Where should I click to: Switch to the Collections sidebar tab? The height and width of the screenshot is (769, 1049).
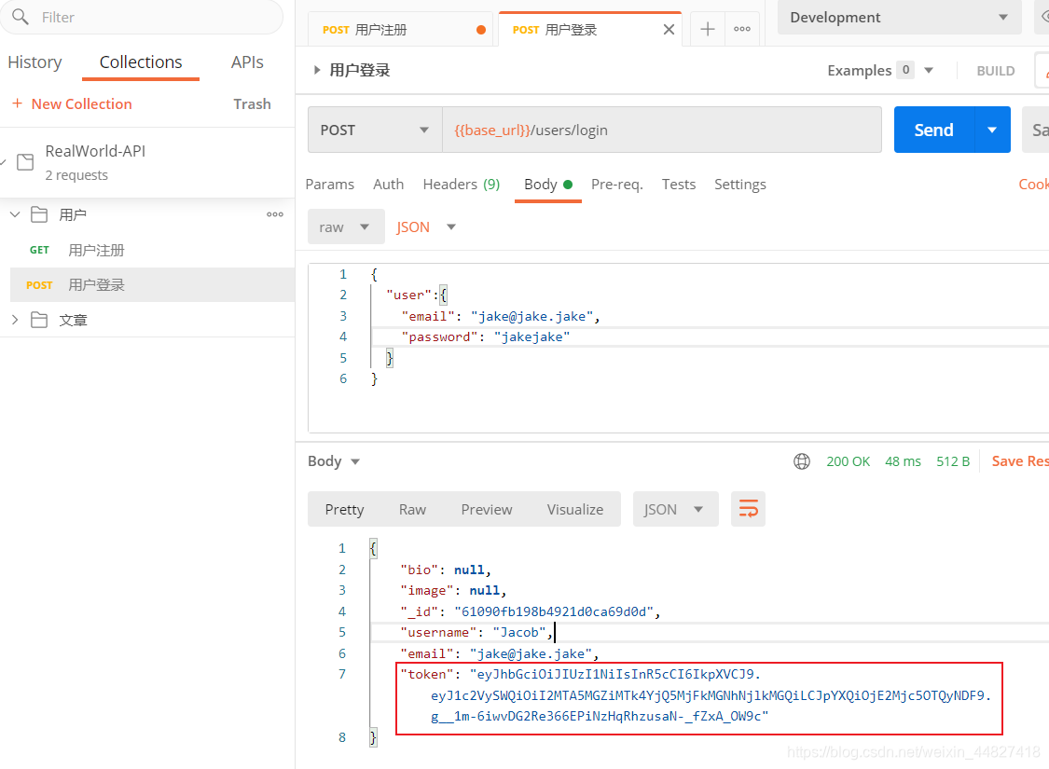click(x=141, y=62)
